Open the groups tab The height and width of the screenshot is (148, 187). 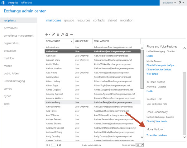click(x=69, y=20)
